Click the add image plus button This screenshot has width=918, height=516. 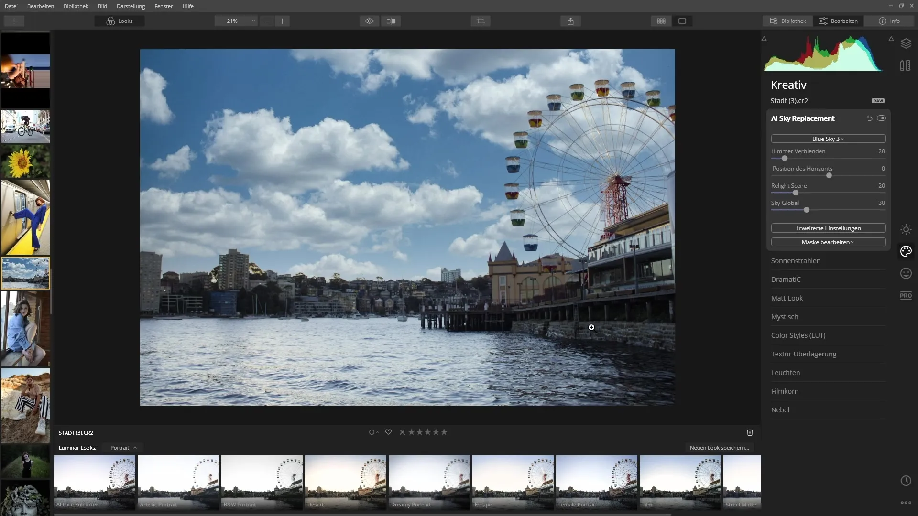(14, 21)
